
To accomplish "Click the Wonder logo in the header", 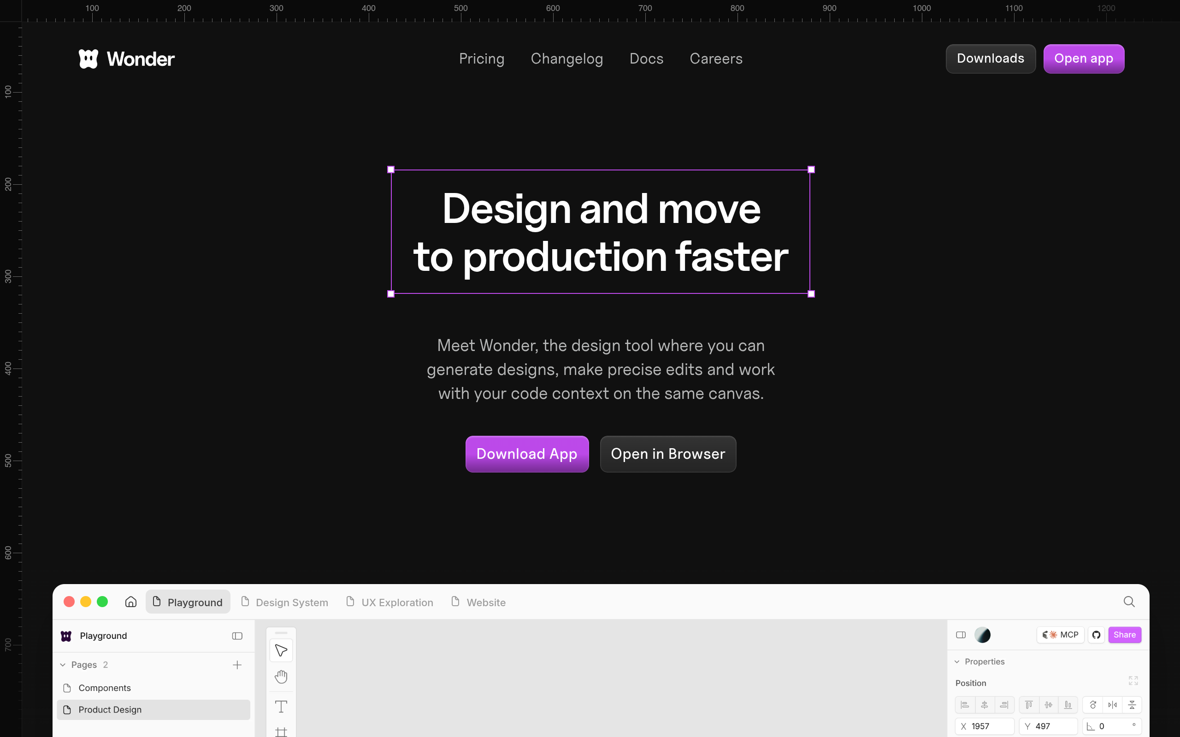I will 126,59.
